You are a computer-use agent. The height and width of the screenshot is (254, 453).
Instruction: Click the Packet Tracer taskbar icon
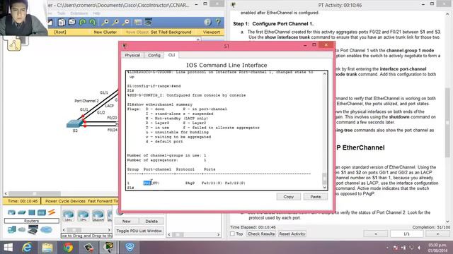tap(109, 248)
